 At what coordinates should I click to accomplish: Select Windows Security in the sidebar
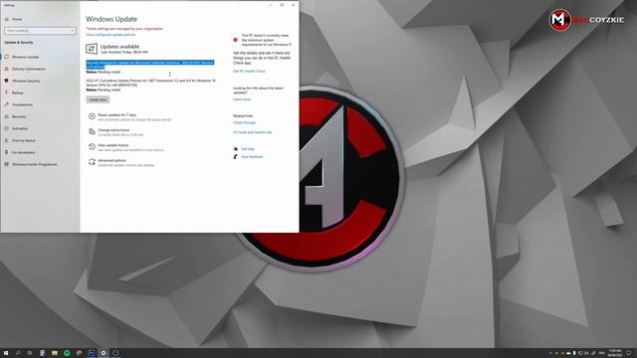pyautogui.click(x=26, y=81)
